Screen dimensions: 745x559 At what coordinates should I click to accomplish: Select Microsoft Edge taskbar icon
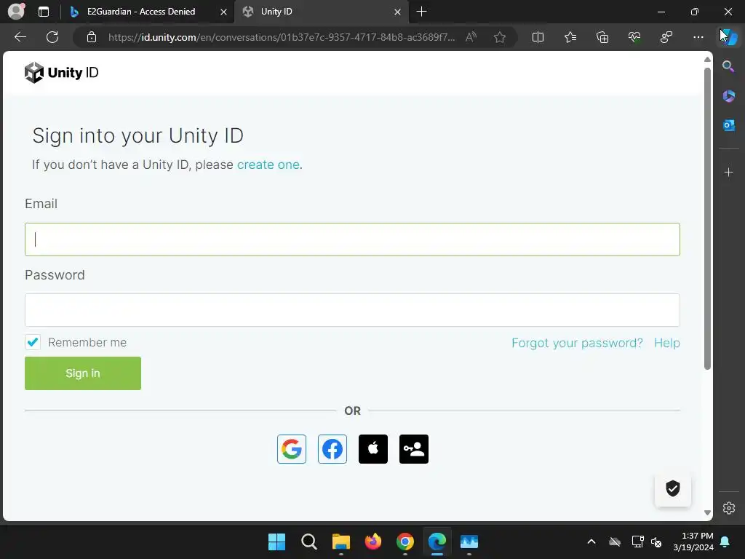click(x=437, y=542)
